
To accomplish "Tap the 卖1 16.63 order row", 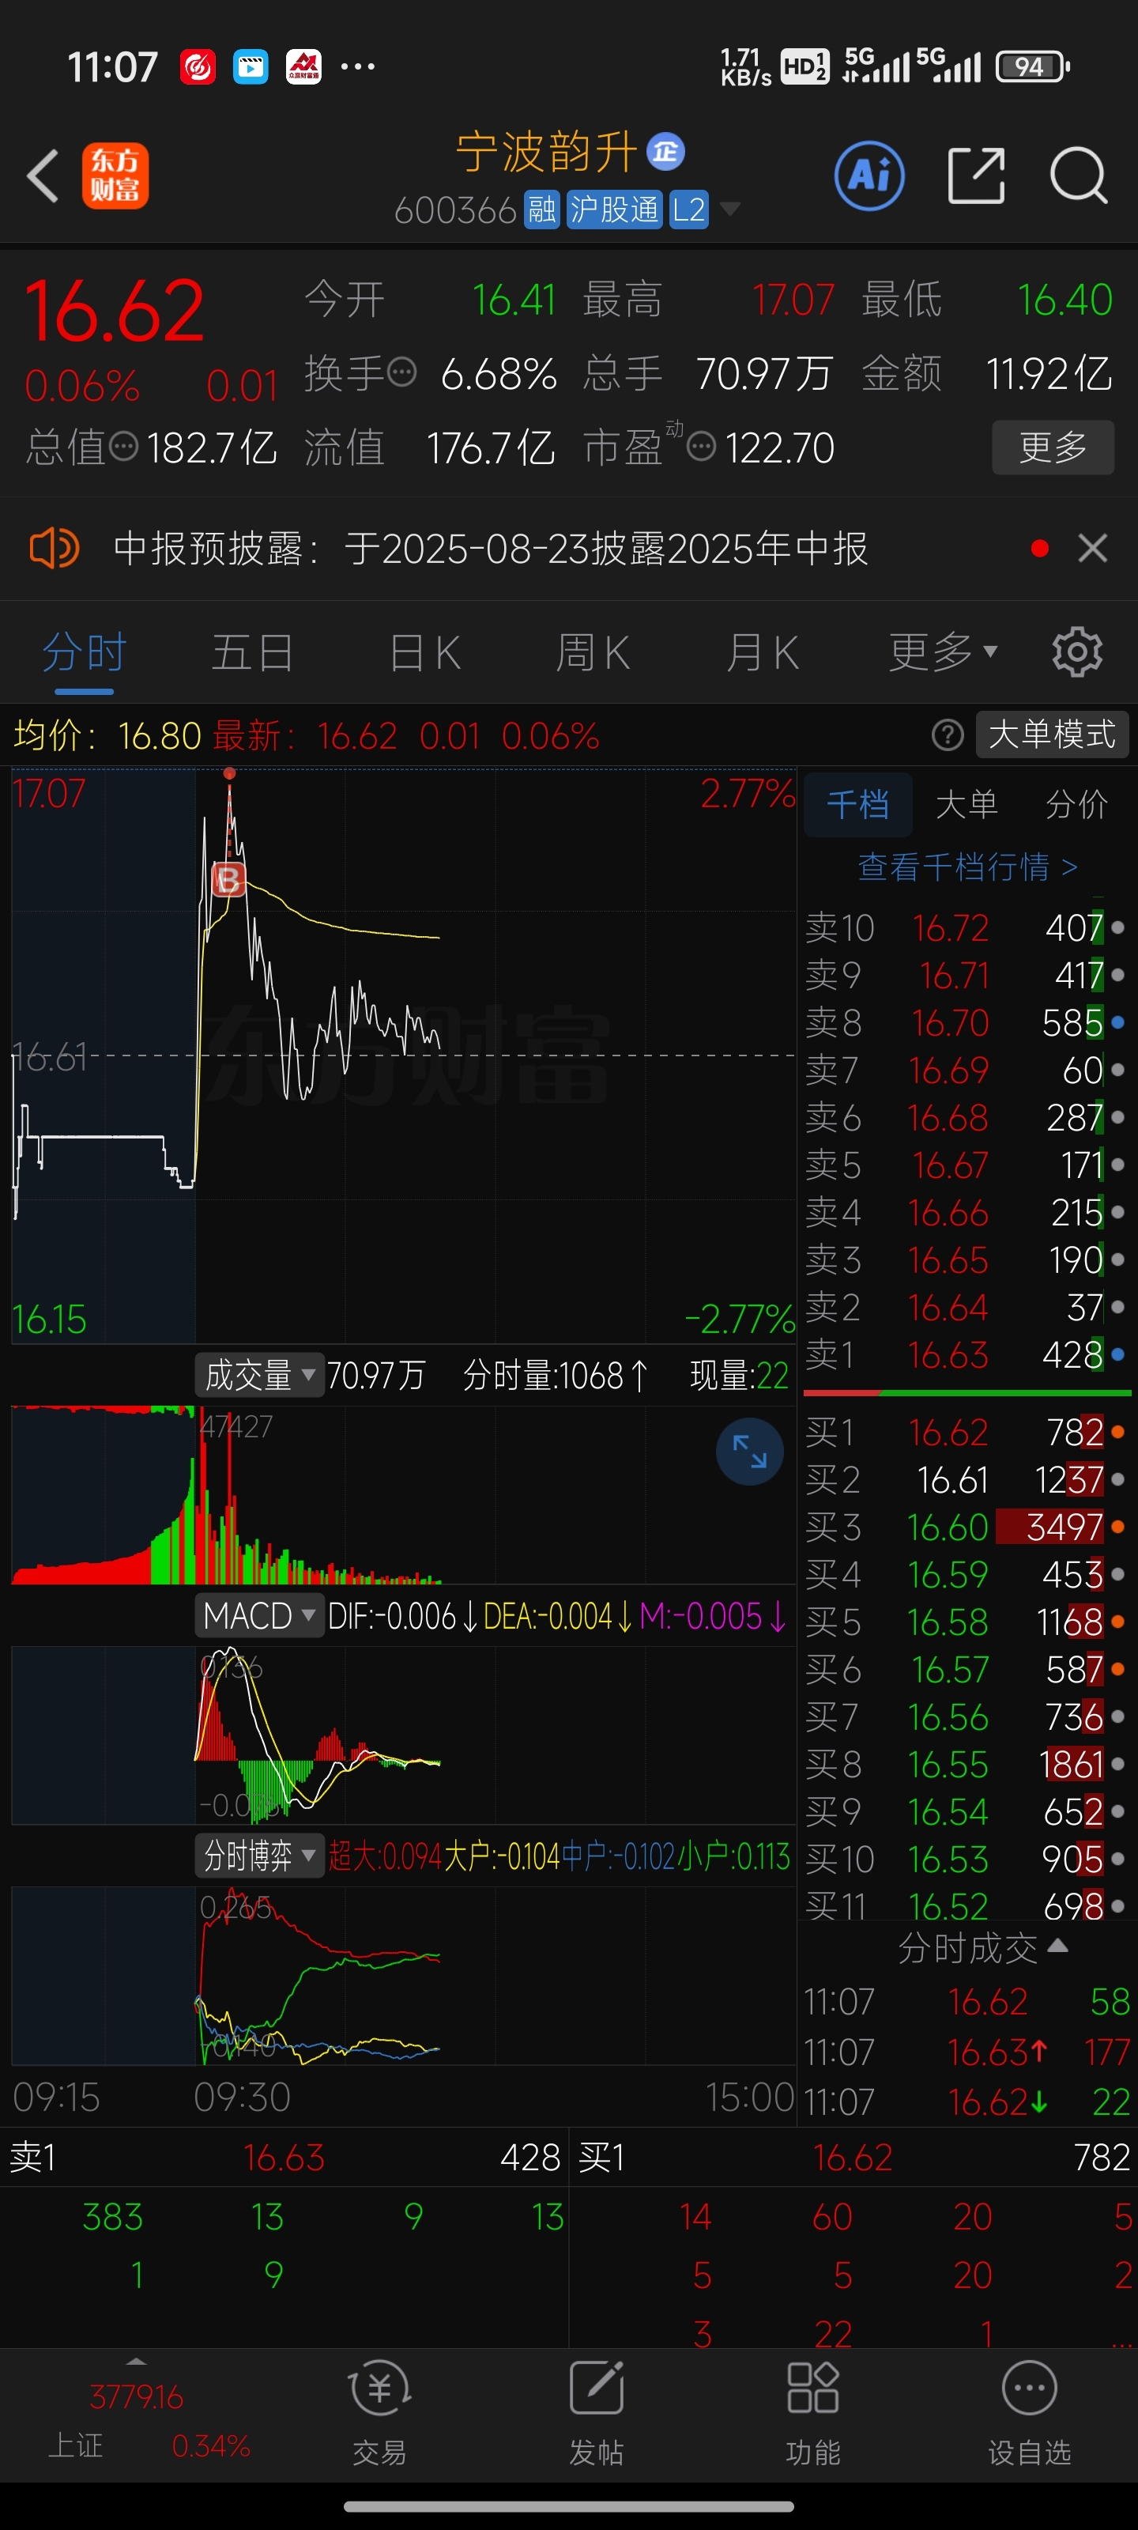I will [x=967, y=1355].
